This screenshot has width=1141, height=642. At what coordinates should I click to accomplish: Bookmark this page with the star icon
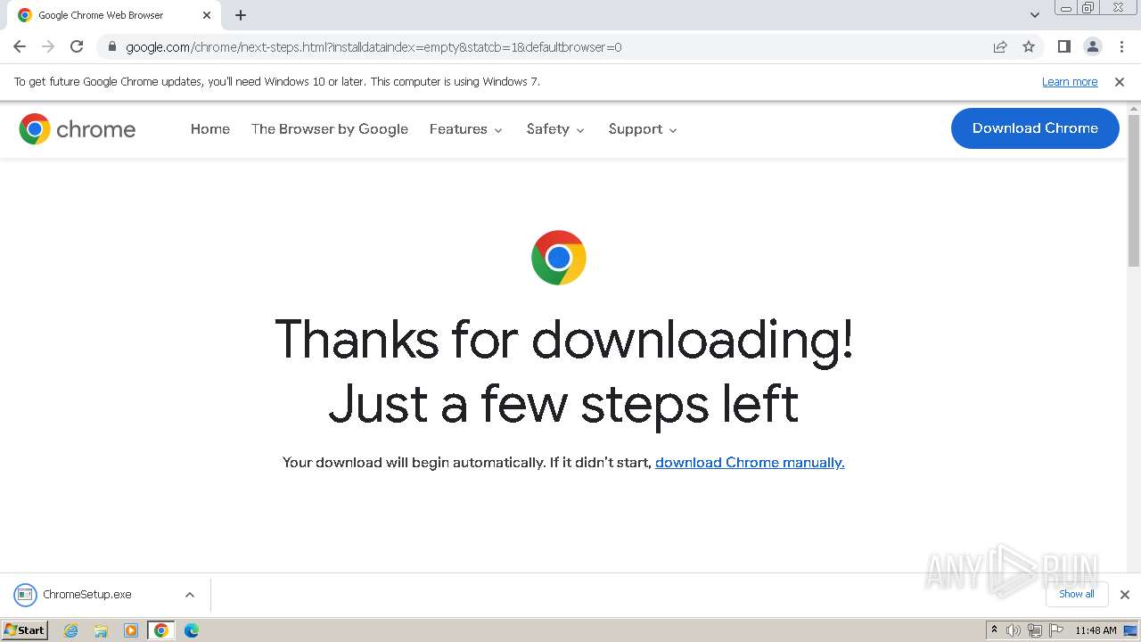[1029, 46]
